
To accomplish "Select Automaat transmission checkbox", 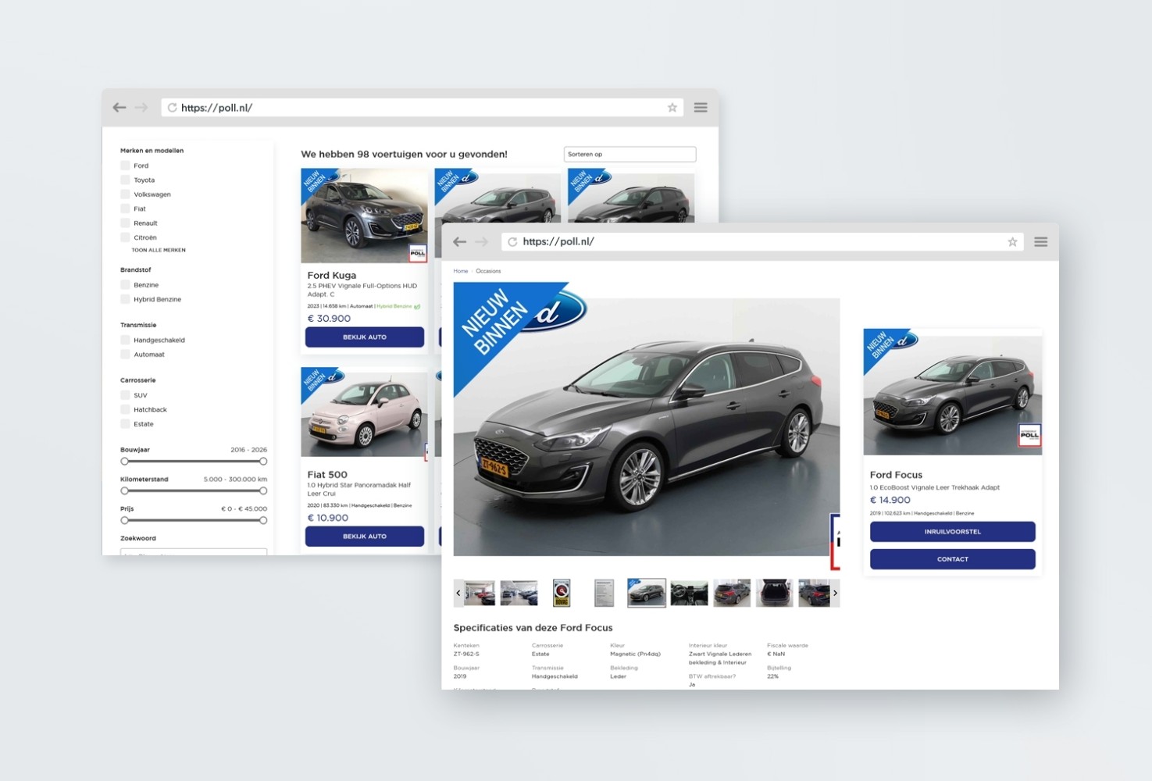I will pos(125,355).
